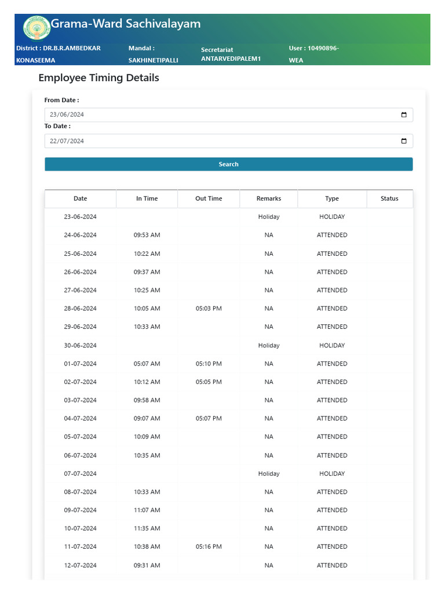The image size is (445, 594).
Task: Click the From Date field showing 23/06/2024
Action: click(228, 115)
